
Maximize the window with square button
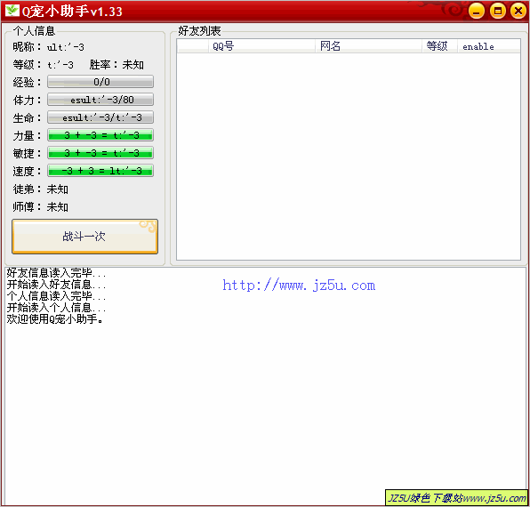point(497,11)
